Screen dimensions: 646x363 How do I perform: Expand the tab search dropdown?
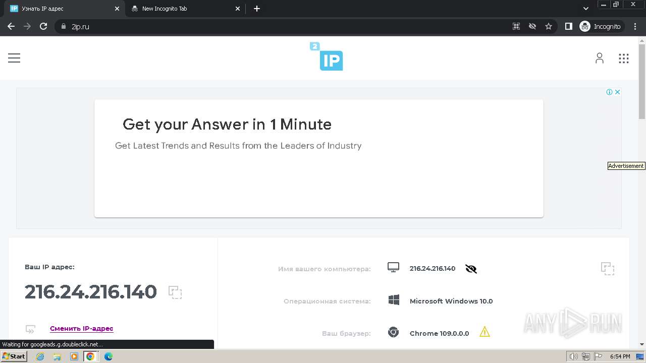pos(586,9)
